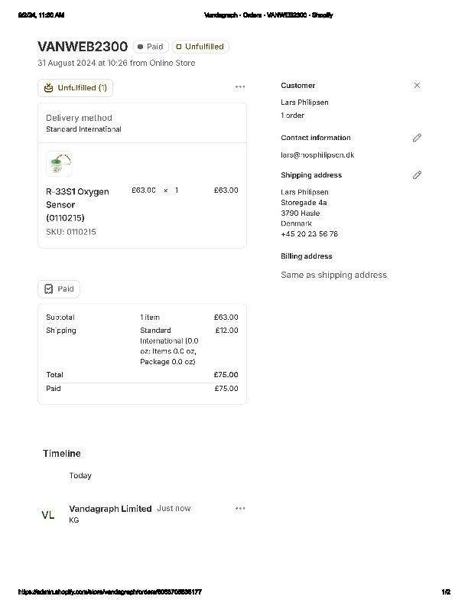Open the oxygen sensor product thumbnail
Image resolution: width=468 pixels, height=606 pixels.
[59, 164]
